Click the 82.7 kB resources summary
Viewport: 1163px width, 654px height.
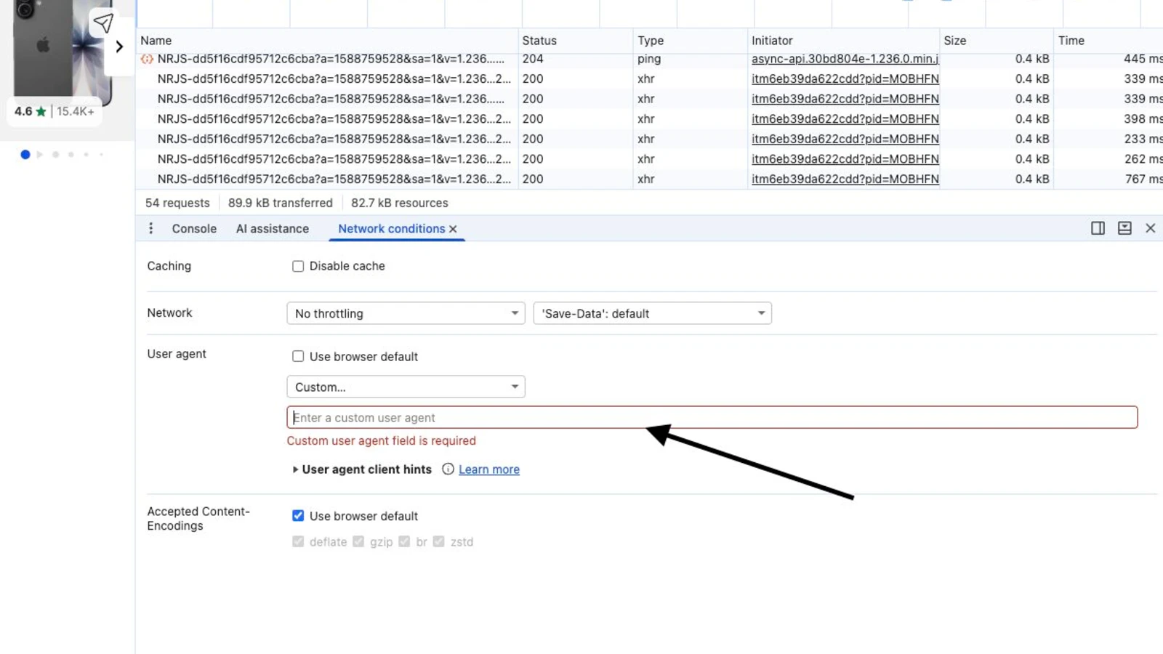click(399, 203)
